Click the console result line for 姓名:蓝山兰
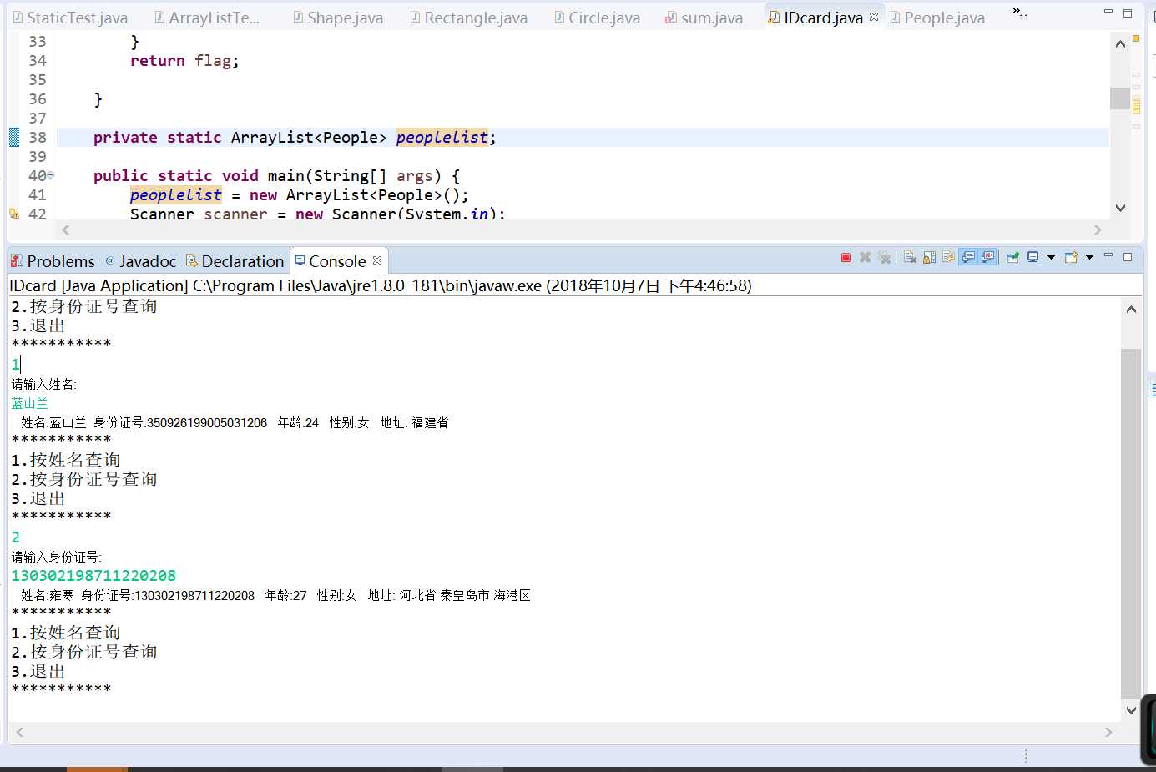 click(x=235, y=422)
